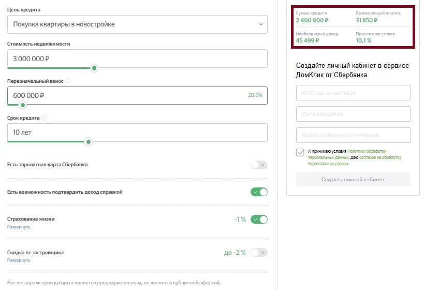This screenshot has width=424, height=290.
Task: Click the property cost slider handle
Action: [94, 68]
